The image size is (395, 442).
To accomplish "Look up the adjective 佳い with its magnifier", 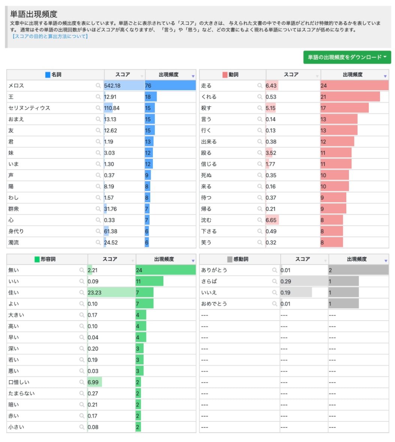I will coord(82,293).
